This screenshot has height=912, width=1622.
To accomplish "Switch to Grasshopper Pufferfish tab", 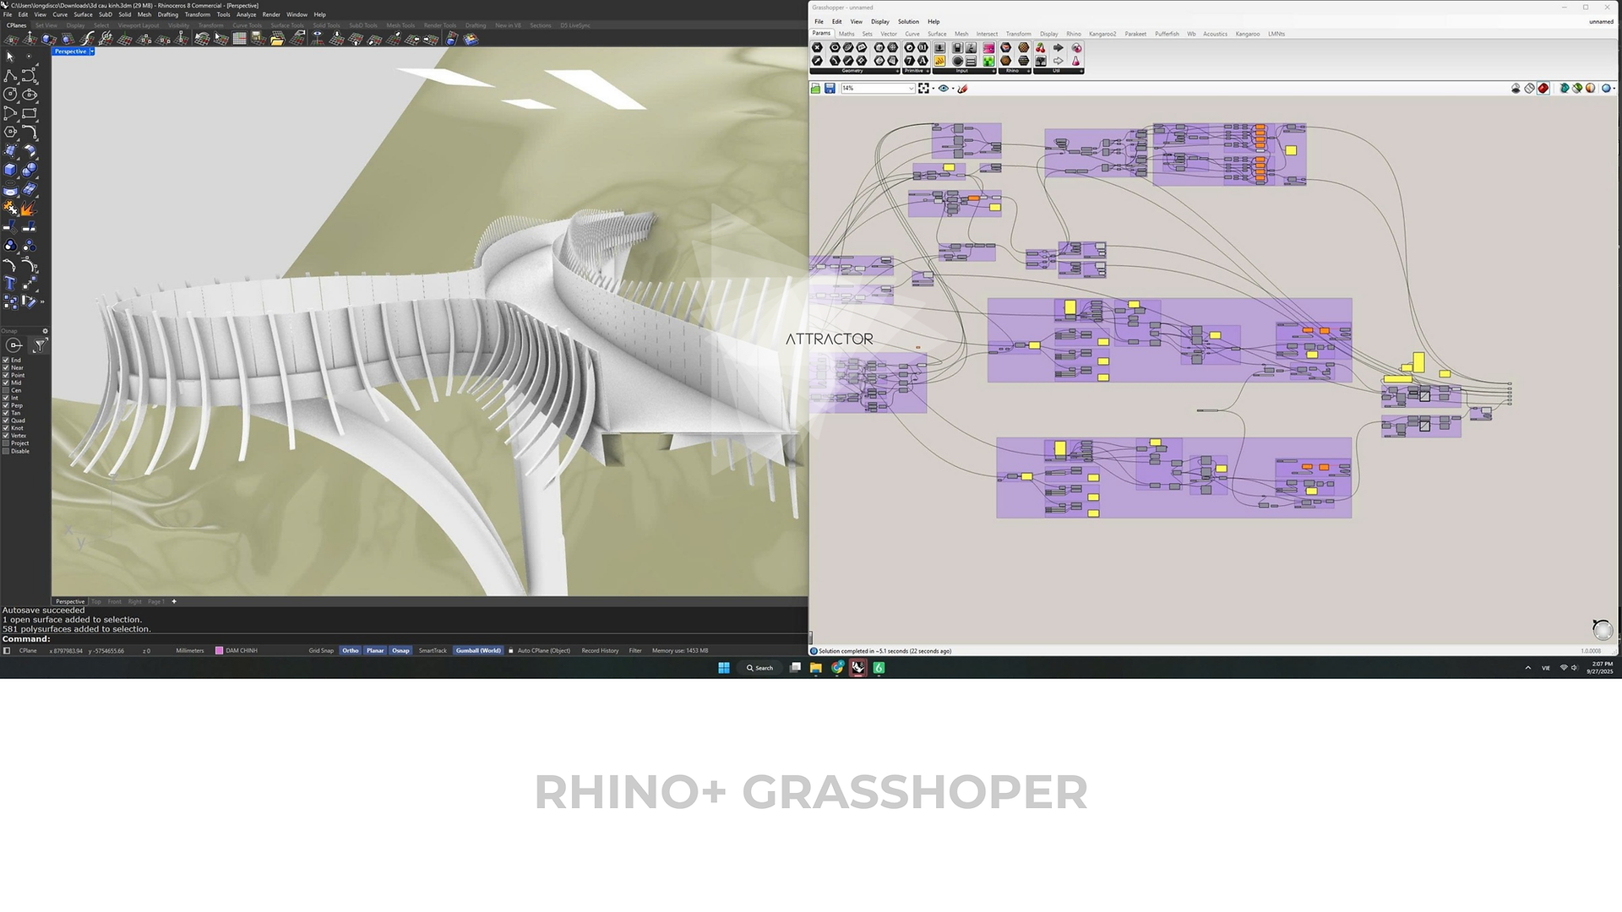I will [1167, 34].
